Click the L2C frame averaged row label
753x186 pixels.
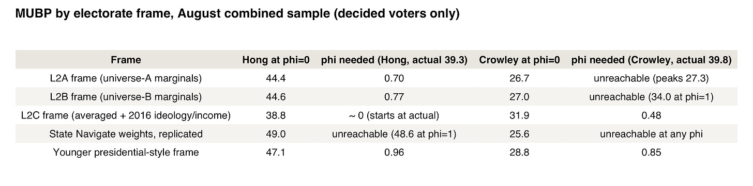pos(126,115)
